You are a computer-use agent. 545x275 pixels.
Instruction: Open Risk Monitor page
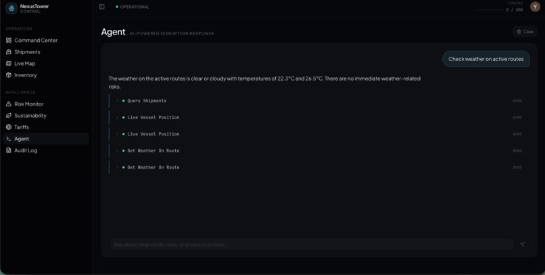[46, 104]
